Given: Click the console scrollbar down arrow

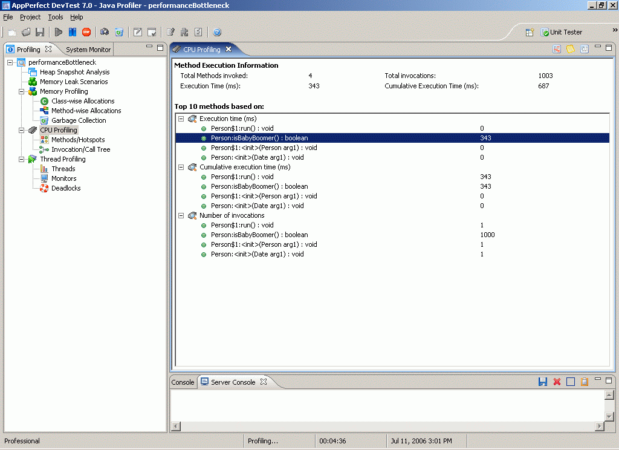Looking at the screenshot, I should pos(609,416).
